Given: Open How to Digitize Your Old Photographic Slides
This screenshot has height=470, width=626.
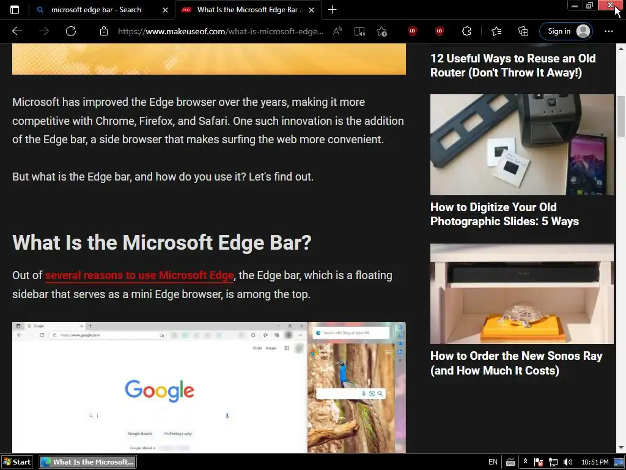Looking at the screenshot, I should tap(504, 214).
